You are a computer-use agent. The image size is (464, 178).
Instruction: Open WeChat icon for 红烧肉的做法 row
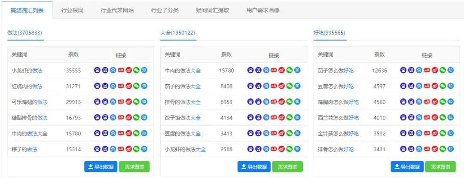[136, 86]
